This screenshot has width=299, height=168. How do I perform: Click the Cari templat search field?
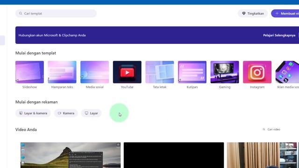coord(56,14)
